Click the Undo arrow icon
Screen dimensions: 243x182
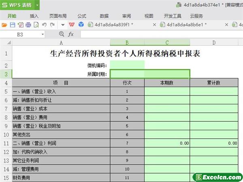[44, 25]
